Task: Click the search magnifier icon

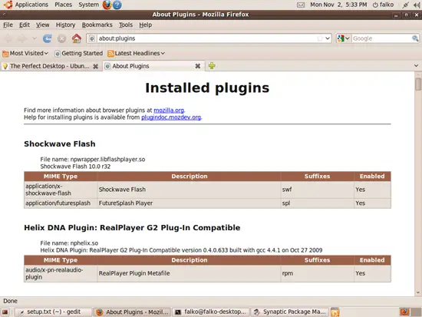Action: (415, 38)
